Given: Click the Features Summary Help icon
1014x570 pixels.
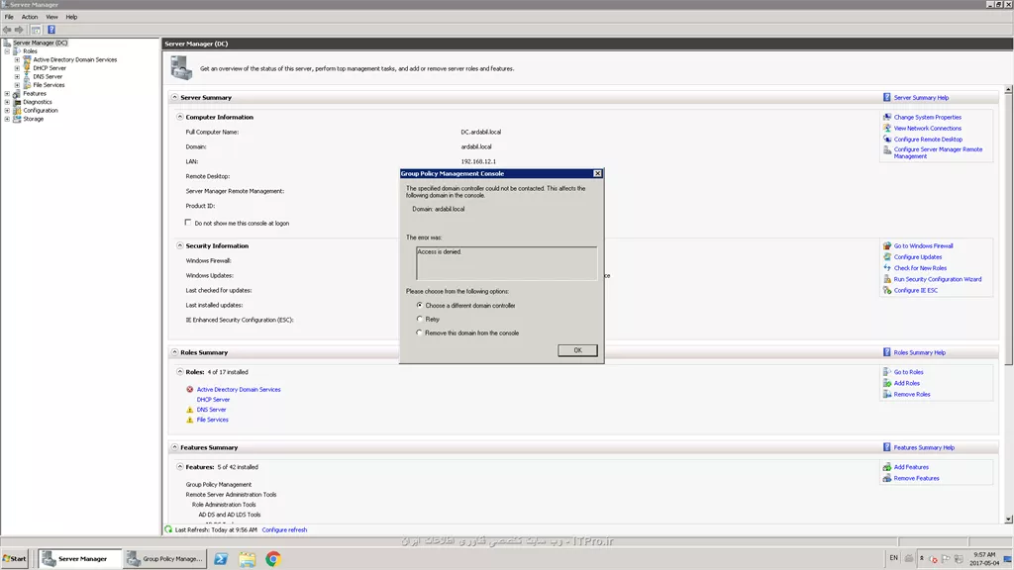Looking at the screenshot, I should click(x=887, y=446).
